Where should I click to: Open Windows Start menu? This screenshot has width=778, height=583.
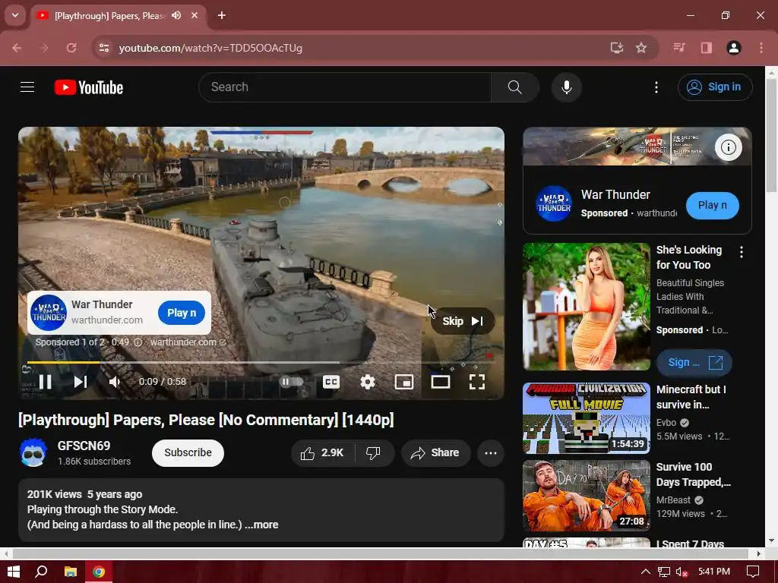click(x=14, y=572)
